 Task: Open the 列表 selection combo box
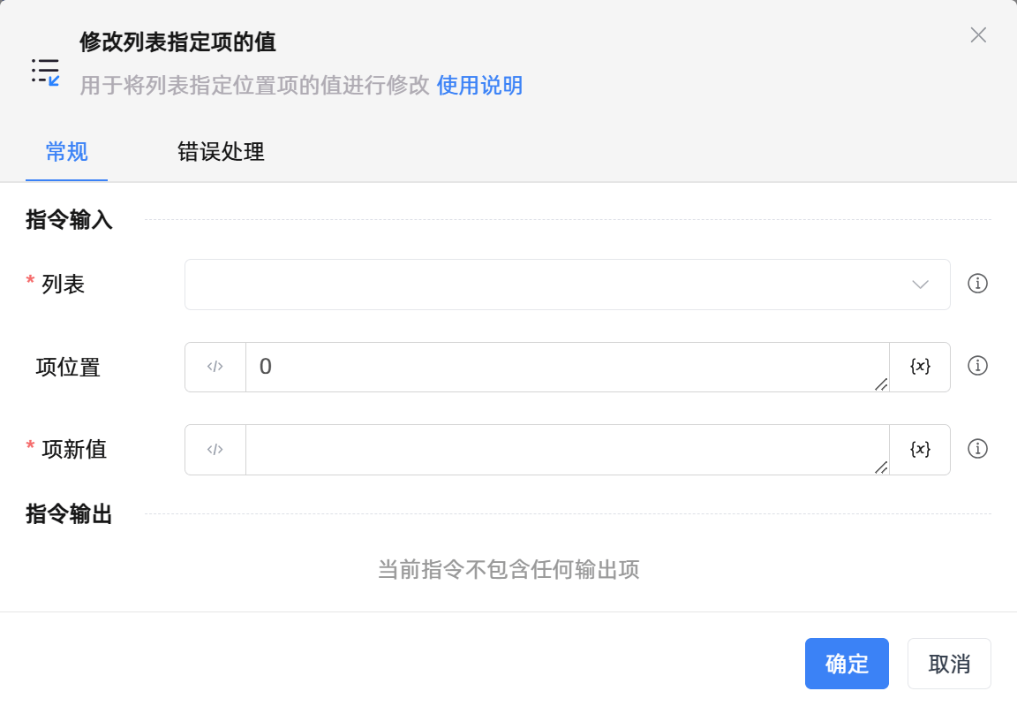pyautogui.click(x=547, y=285)
